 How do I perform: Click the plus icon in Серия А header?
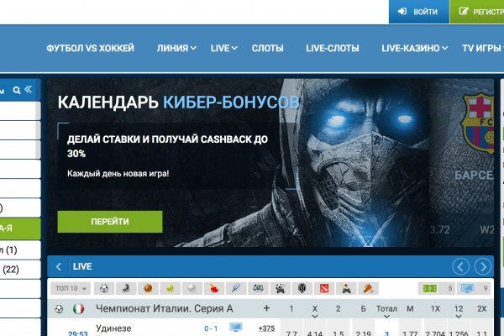tap(266, 308)
